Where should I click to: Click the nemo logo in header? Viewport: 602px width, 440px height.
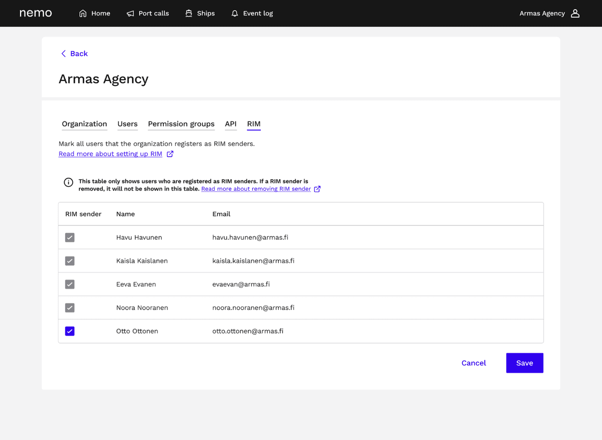point(36,13)
